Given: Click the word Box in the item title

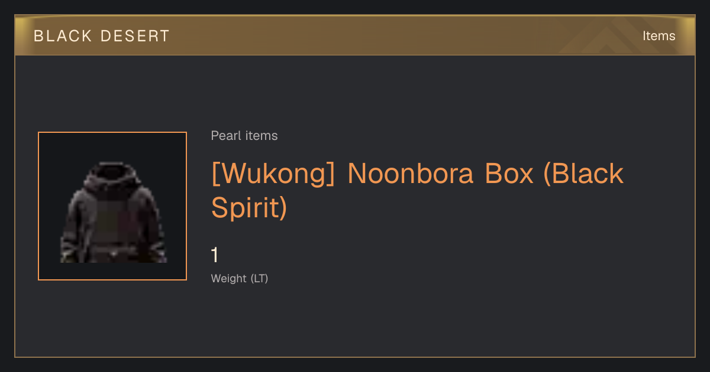Looking at the screenshot, I should pos(509,174).
